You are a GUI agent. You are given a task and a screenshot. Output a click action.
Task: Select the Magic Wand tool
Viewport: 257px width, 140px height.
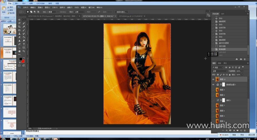[24, 23]
